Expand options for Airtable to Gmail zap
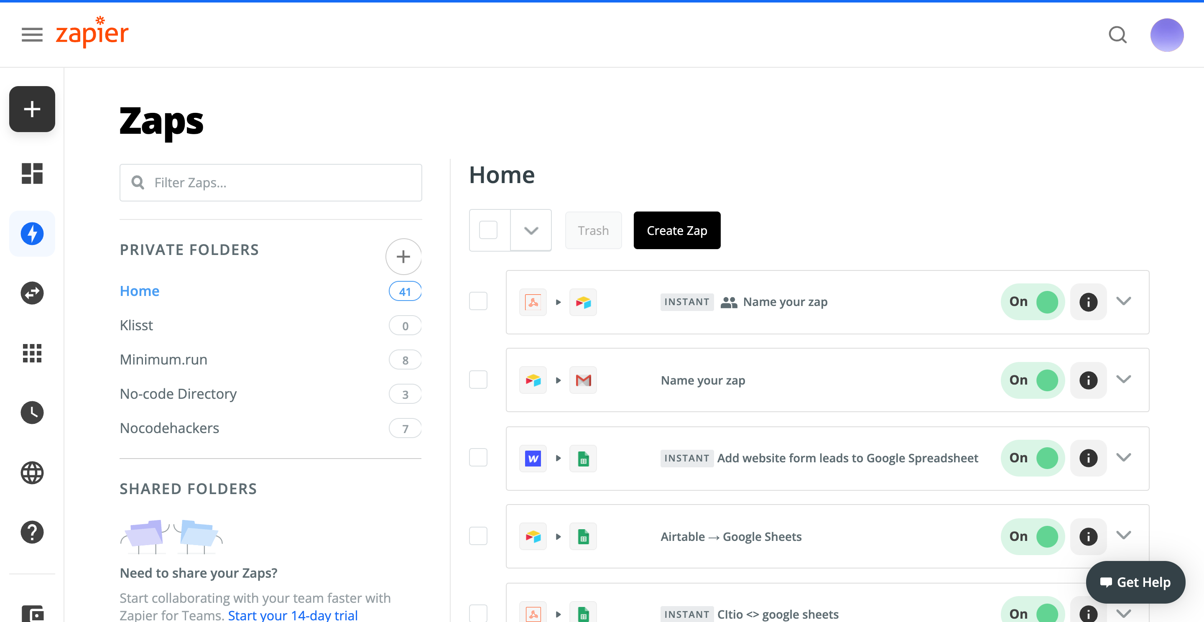Image resolution: width=1204 pixels, height=622 pixels. point(1124,379)
